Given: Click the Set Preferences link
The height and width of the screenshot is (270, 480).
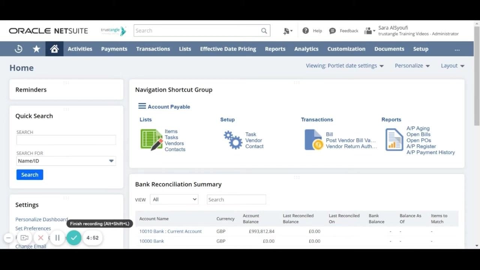Looking at the screenshot, I should tap(33, 228).
